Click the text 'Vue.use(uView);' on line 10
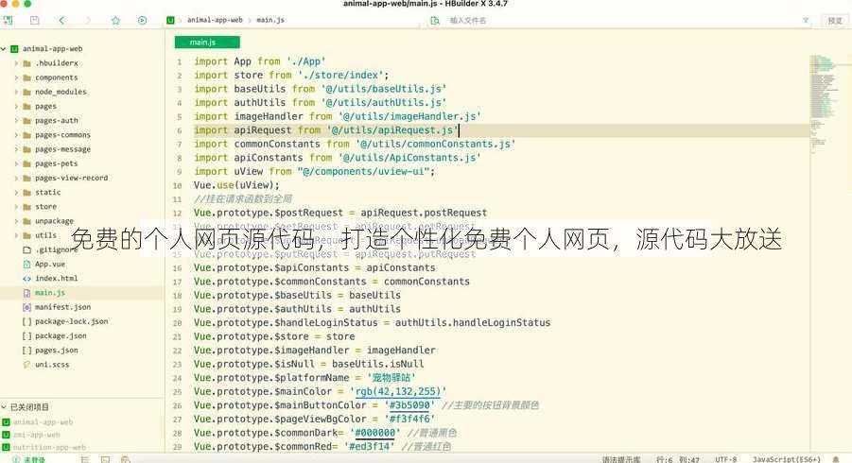The image size is (852, 463). [236, 185]
